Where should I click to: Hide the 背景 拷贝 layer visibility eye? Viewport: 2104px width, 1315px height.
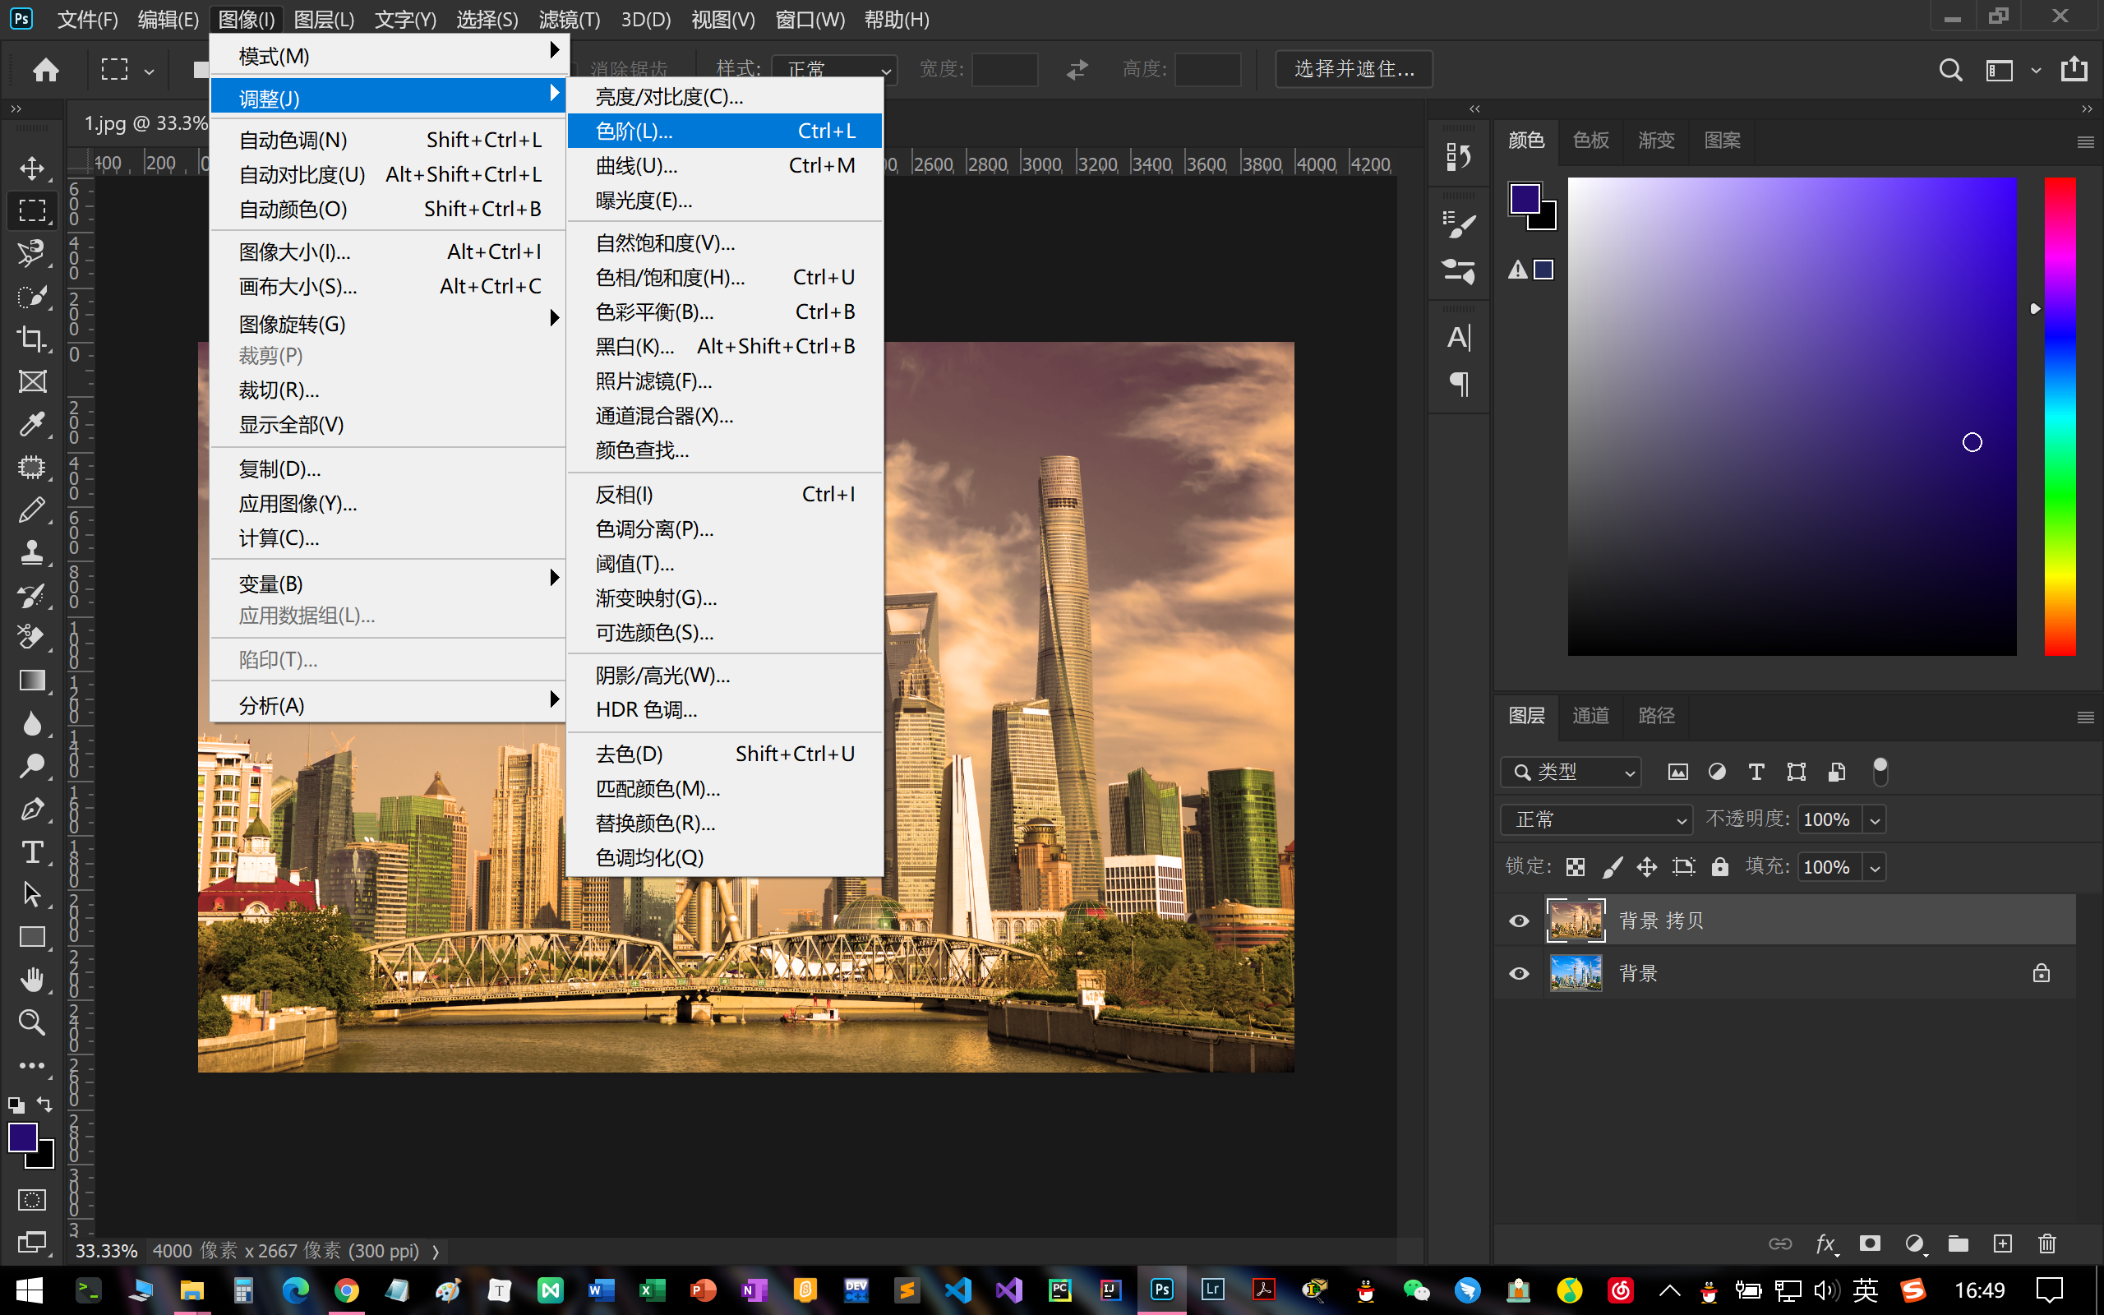point(1519,921)
